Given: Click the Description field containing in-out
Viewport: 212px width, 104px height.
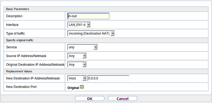Looking at the screenshot, I should 88,16.
